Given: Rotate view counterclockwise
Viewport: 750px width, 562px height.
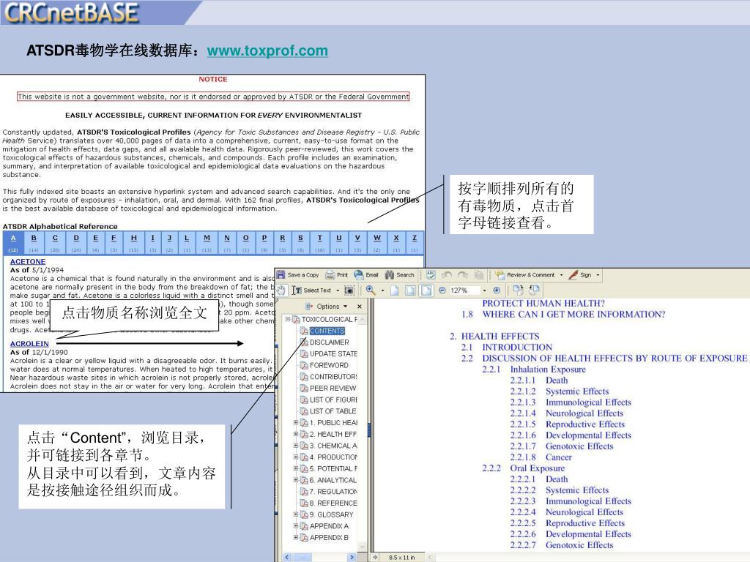Looking at the screenshot, I should (x=534, y=290).
